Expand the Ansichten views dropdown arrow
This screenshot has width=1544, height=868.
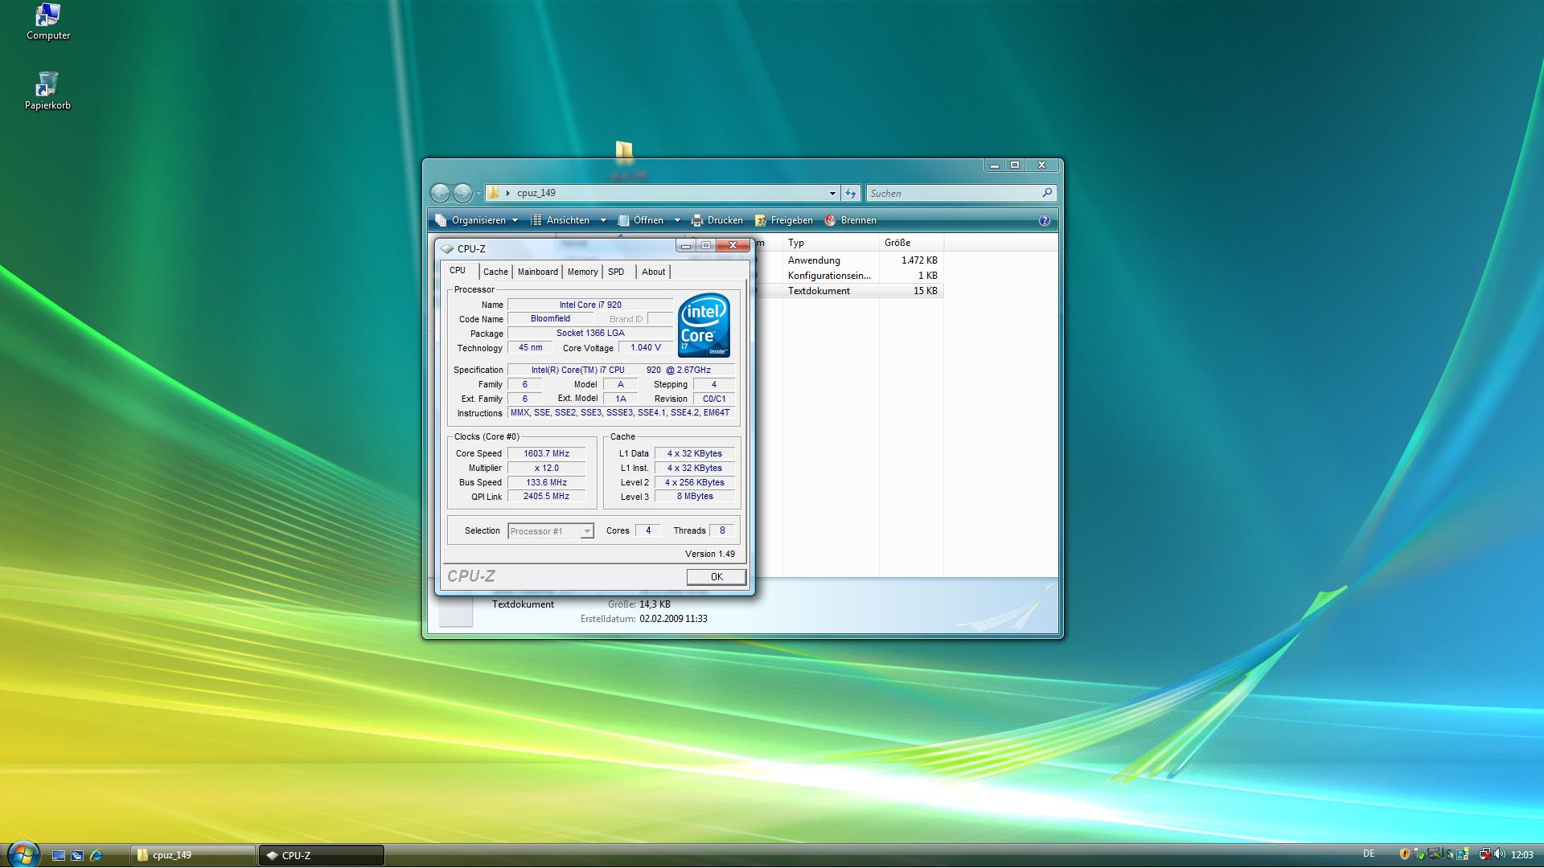click(x=603, y=220)
